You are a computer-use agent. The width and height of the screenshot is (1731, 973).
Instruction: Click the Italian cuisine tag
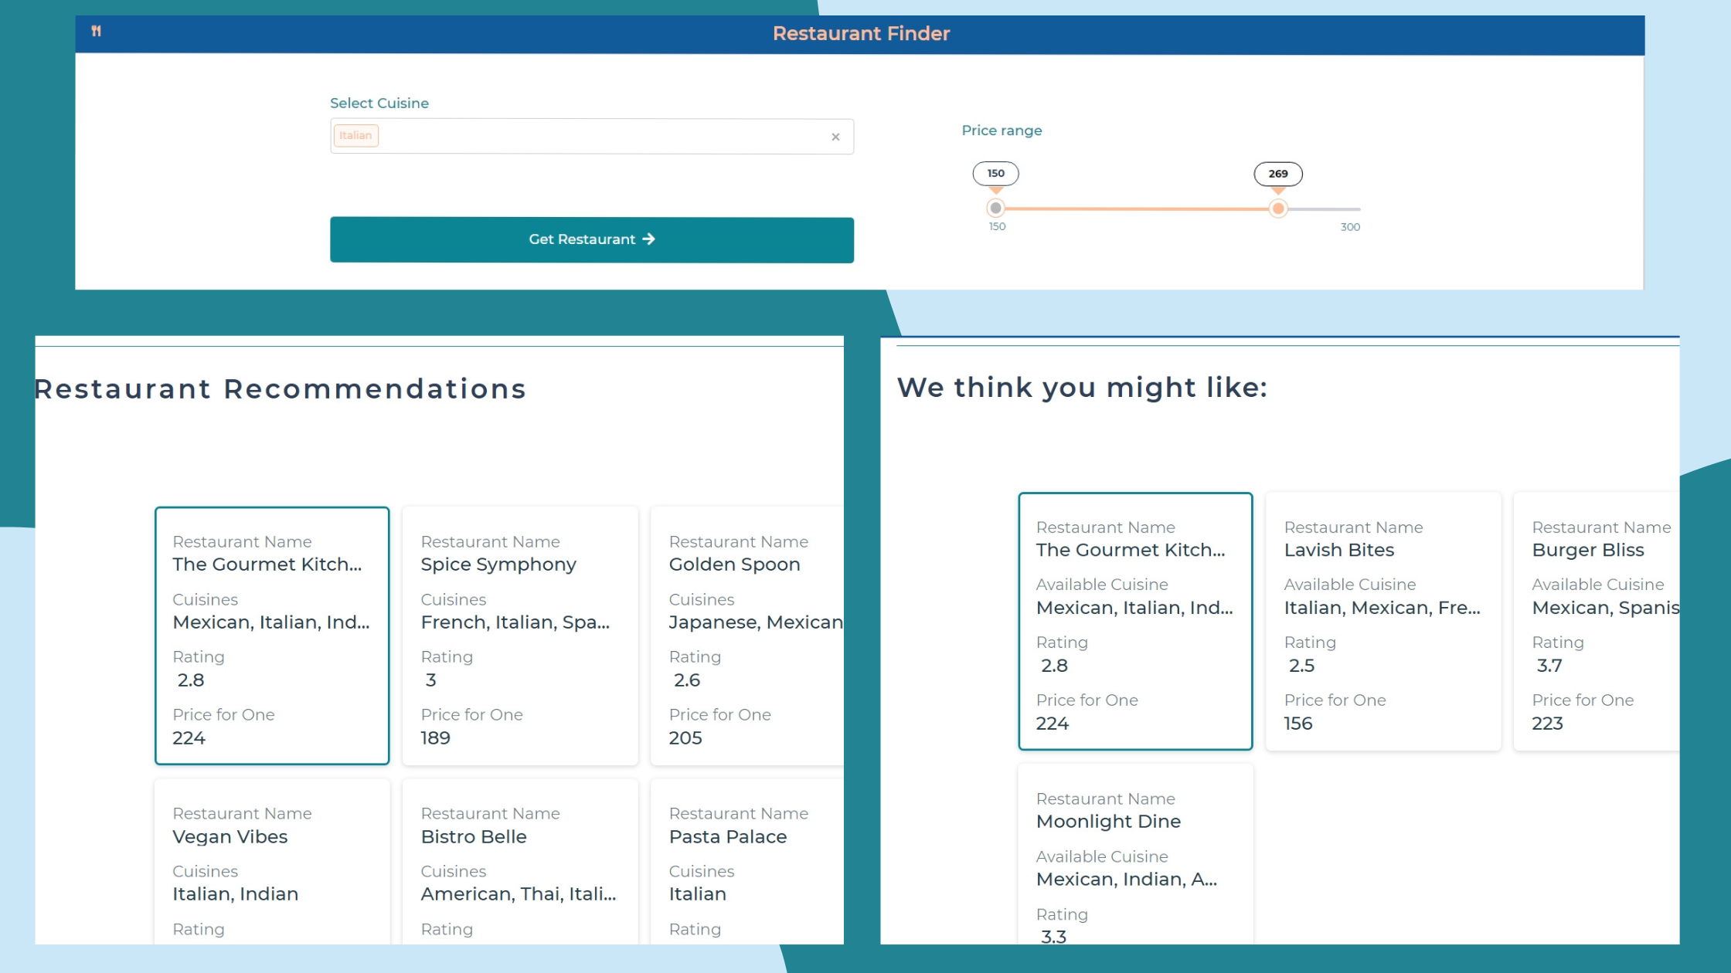[356, 135]
